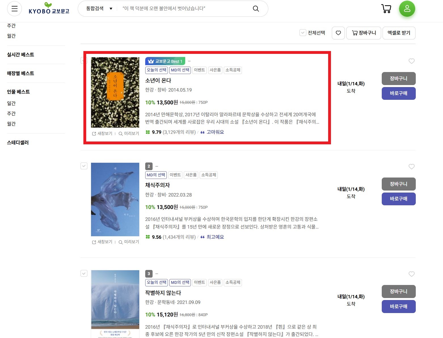
Task: Select 스테디셀러 in sidebar
Action: [x=18, y=143]
